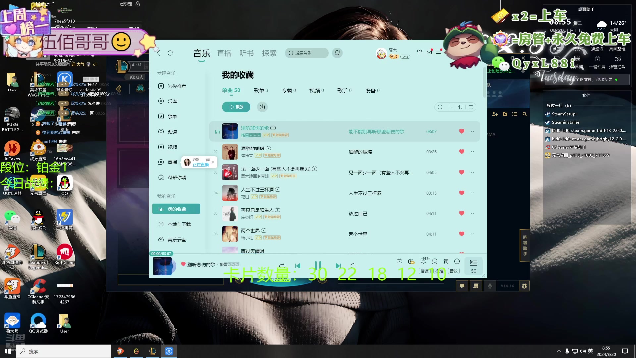Switch to the 音乐 top tab
Image resolution: width=636 pixels, height=358 pixels.
coord(202,53)
